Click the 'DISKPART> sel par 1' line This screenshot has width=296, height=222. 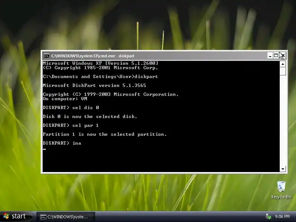pyautogui.click(x=71, y=125)
